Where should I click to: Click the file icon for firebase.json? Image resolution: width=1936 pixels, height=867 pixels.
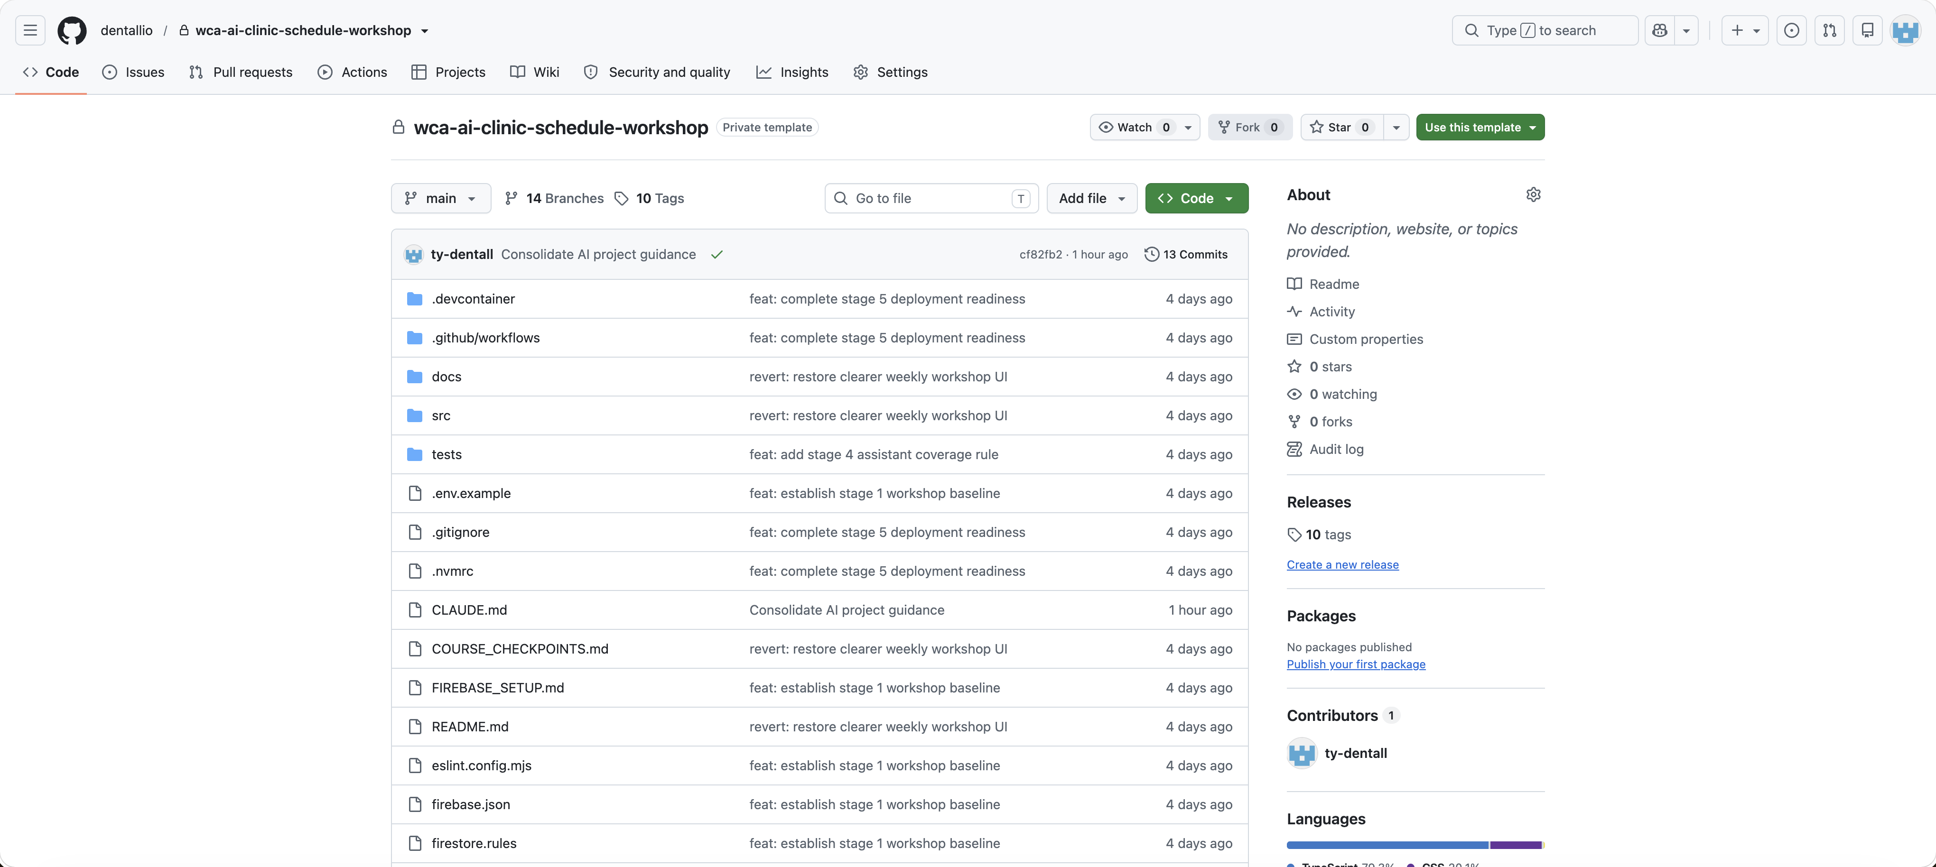(x=415, y=805)
